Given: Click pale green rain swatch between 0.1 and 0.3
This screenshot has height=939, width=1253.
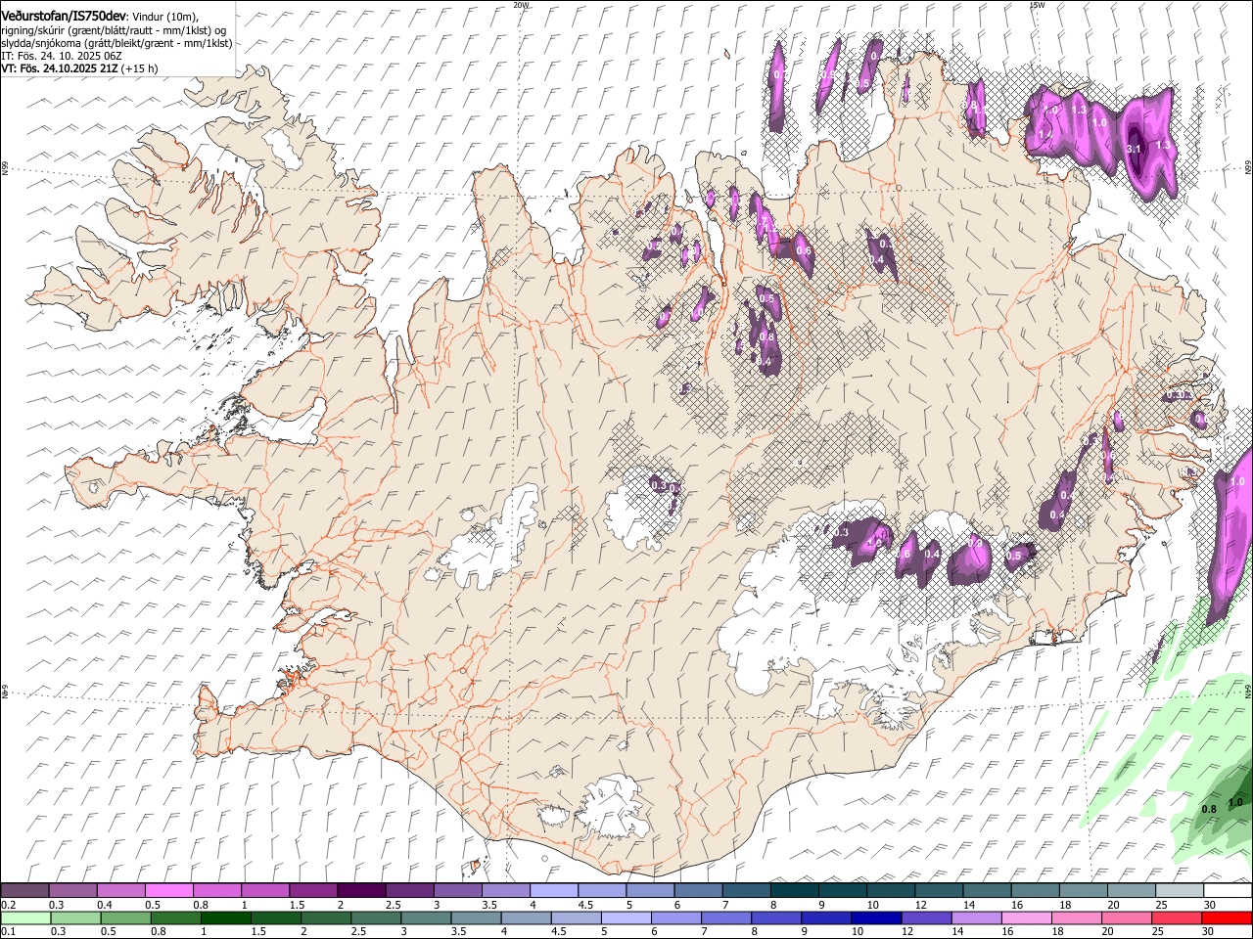Looking at the screenshot, I should (x=25, y=917).
